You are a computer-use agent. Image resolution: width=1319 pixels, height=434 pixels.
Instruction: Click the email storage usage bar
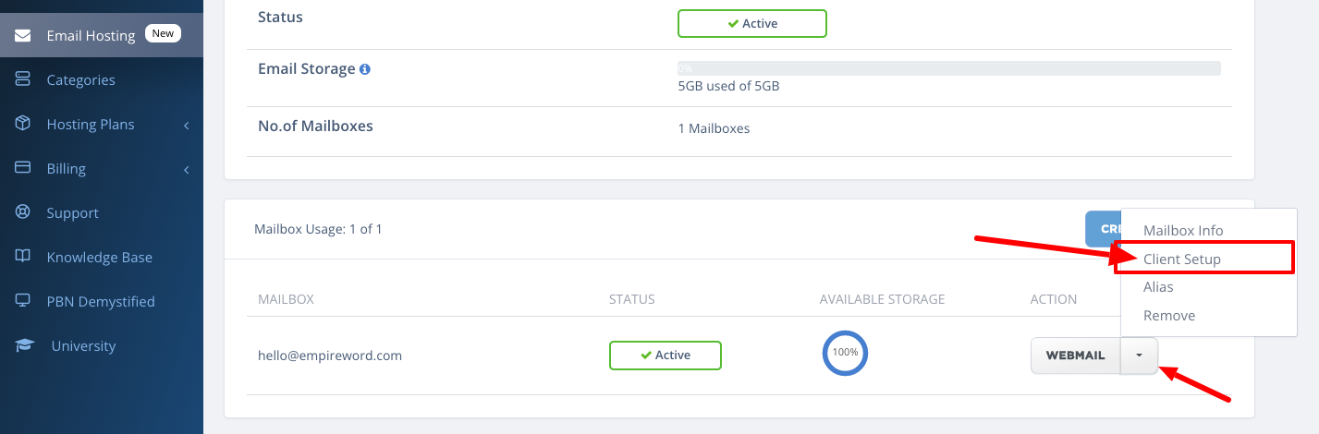pyautogui.click(x=948, y=68)
